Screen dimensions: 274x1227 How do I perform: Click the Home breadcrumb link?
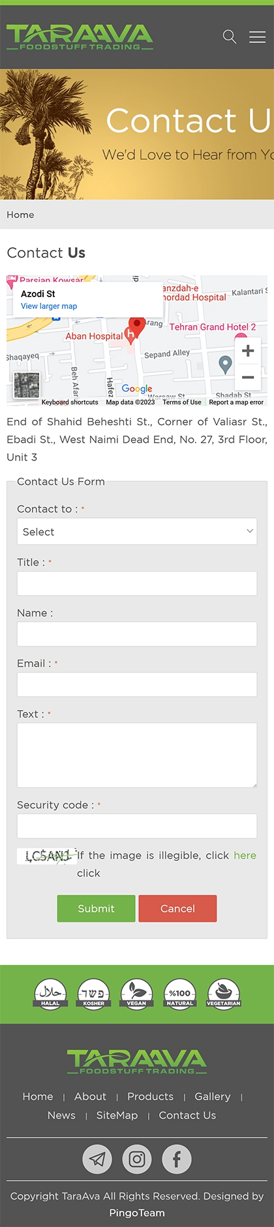point(20,215)
